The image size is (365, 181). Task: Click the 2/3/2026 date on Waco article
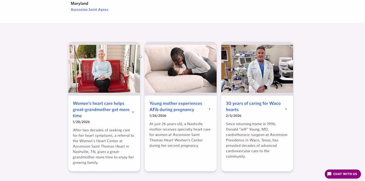234,116
